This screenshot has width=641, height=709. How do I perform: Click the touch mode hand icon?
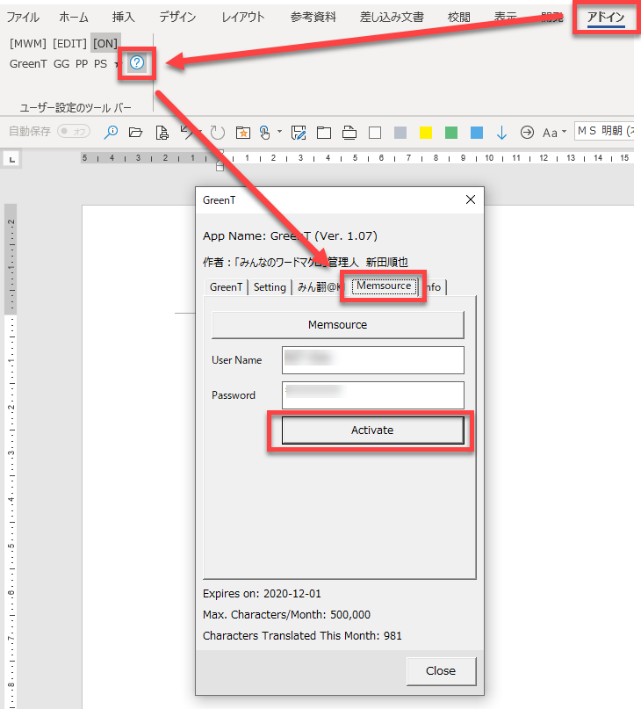(264, 133)
